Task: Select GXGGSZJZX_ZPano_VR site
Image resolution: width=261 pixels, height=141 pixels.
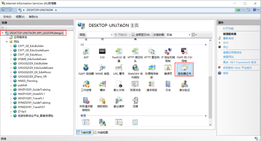Action: (32, 77)
